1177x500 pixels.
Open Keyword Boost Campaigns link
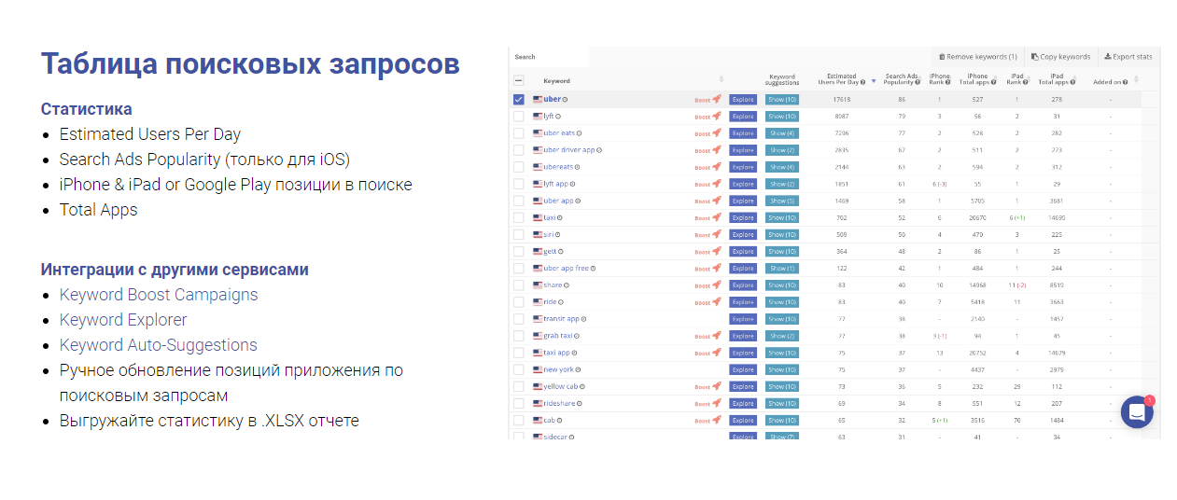pyautogui.click(x=159, y=295)
